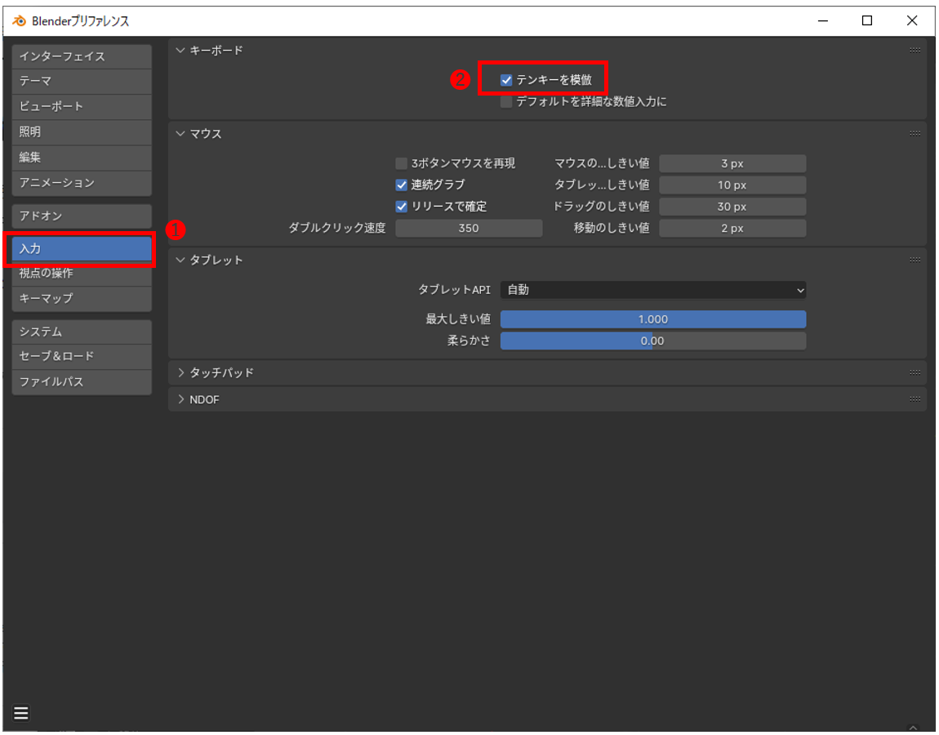Viewport: 939px width, 735px height.
Task: Open インターフェイス preferences section
Action: tap(82, 56)
